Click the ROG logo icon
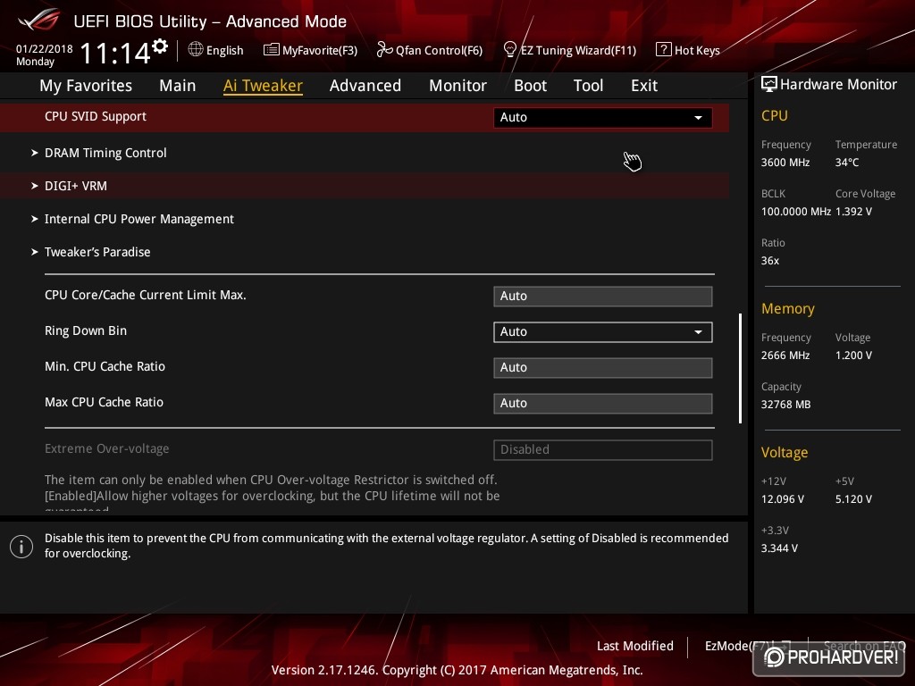Image resolution: width=915 pixels, height=686 pixels. (39, 20)
